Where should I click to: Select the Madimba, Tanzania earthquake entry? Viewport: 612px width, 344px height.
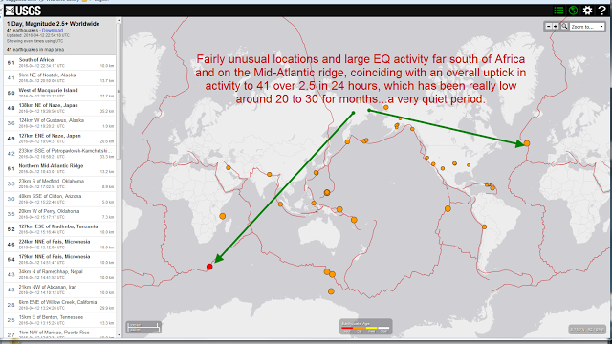pos(59,229)
